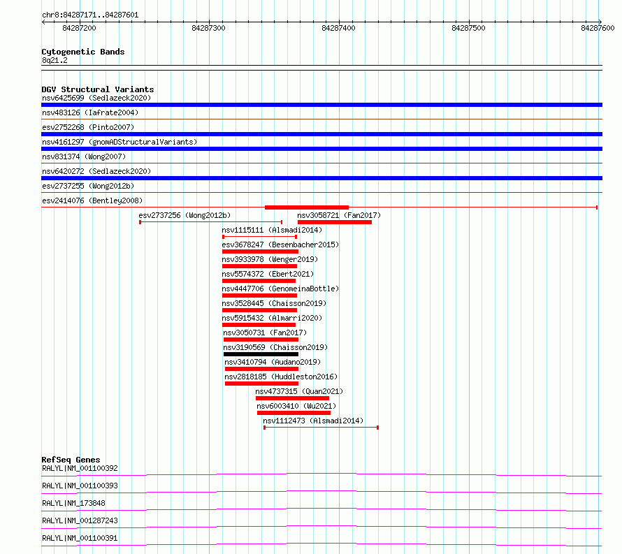The width and height of the screenshot is (622, 554).
Task: Click the left arrow end of ruler
Action: pyautogui.click(x=43, y=22)
